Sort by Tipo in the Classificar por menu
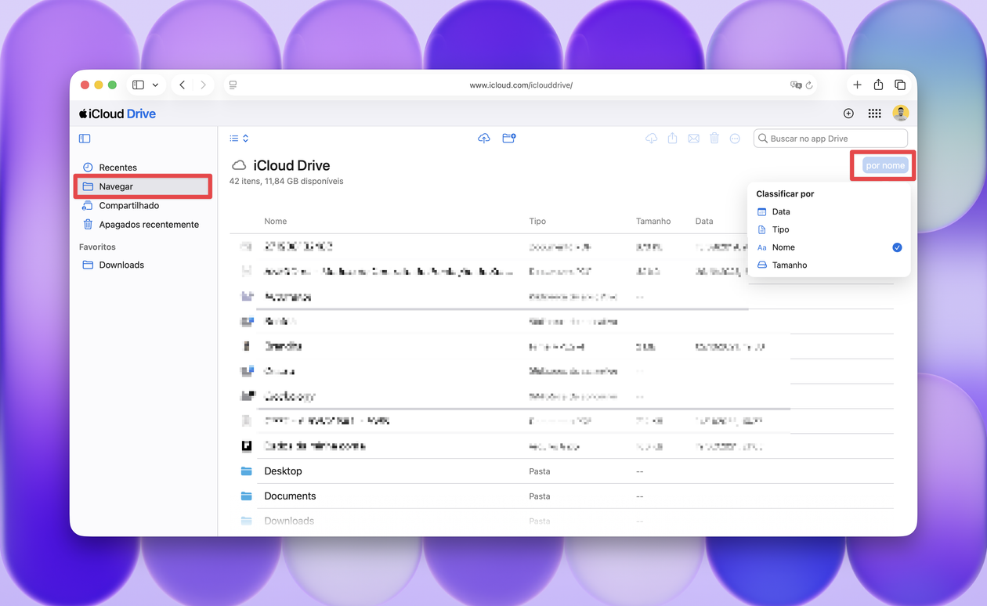 (x=829, y=229)
